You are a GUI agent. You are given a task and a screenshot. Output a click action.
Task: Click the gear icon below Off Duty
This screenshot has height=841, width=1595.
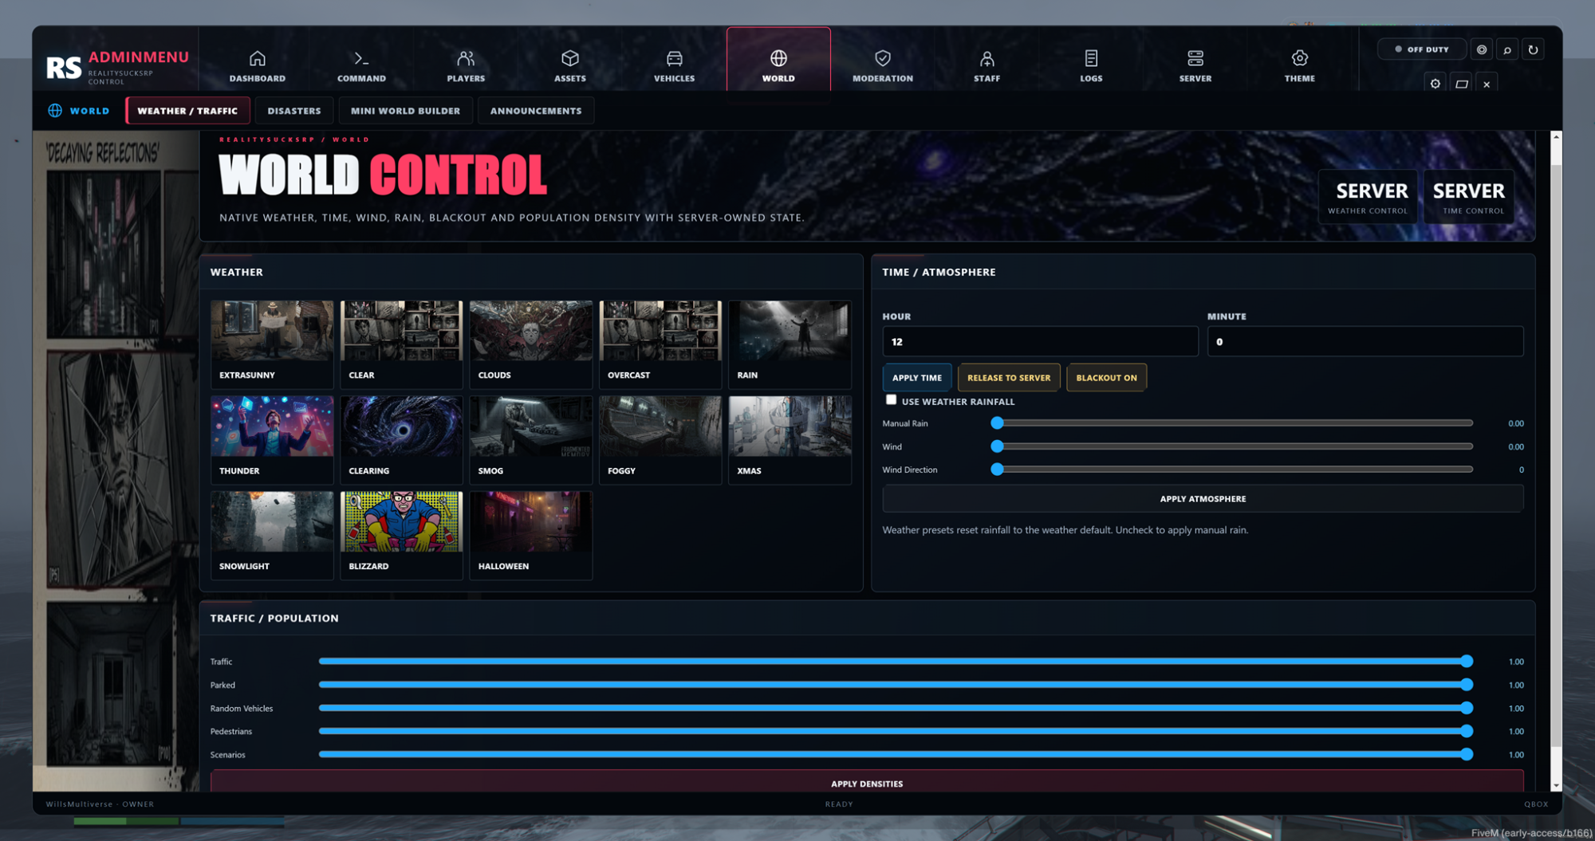pos(1435,84)
